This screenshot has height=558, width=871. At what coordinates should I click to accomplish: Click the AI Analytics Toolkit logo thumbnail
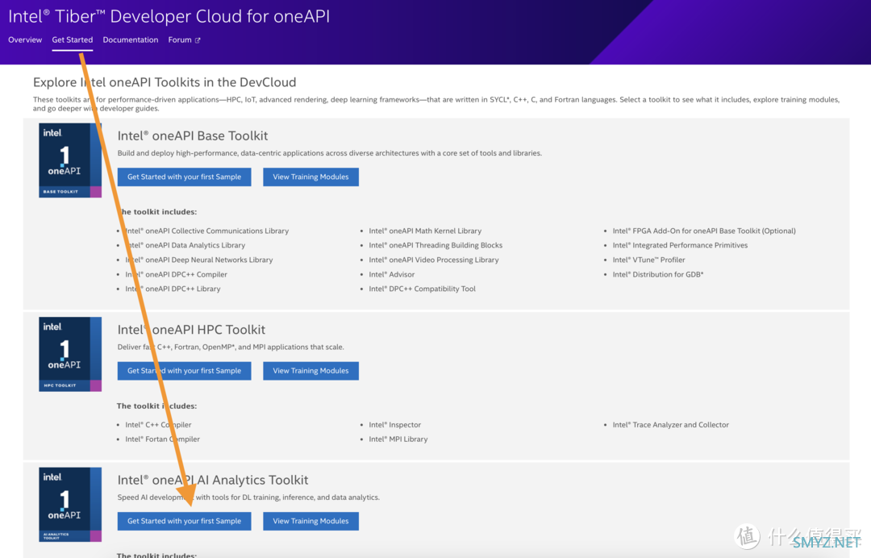point(70,505)
